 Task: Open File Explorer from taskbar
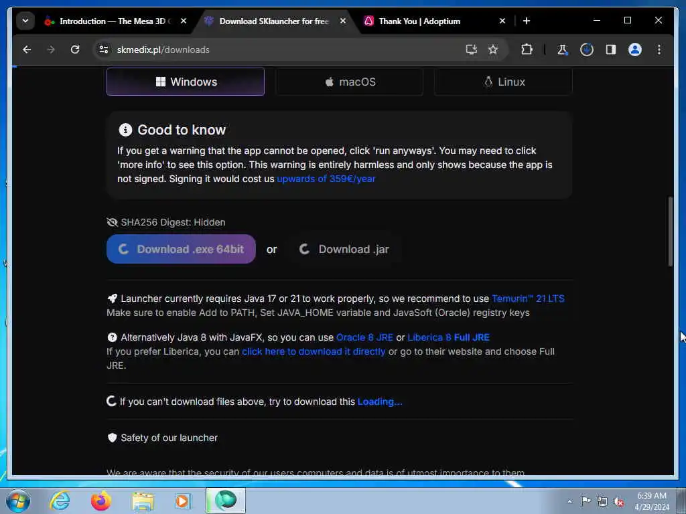coord(143,502)
